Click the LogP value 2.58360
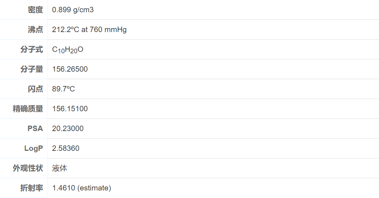This screenshot has width=379, height=198. (x=66, y=148)
